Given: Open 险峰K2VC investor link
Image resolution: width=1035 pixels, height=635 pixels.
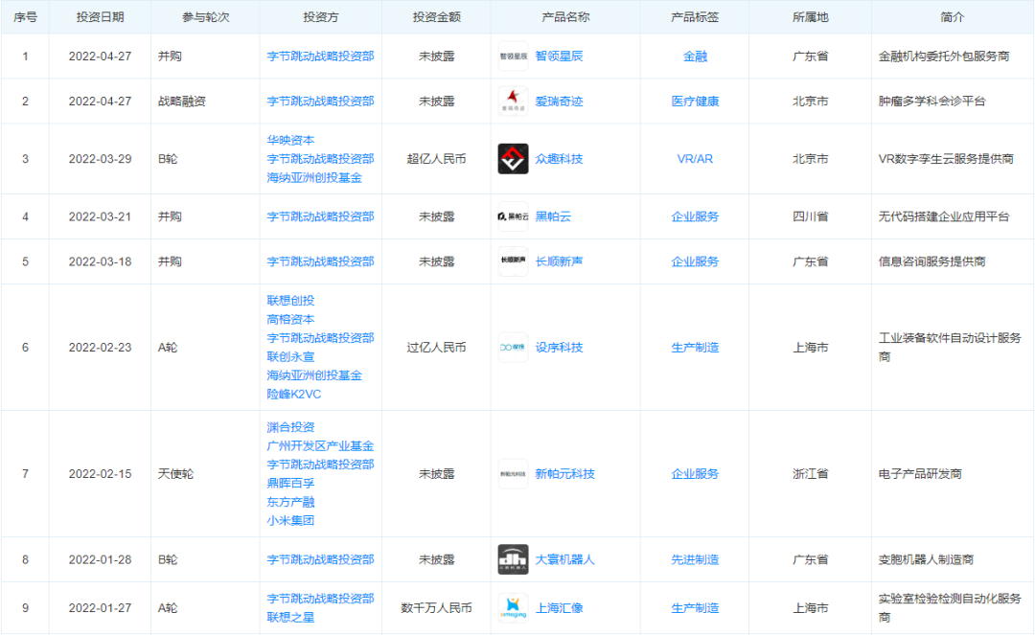Looking at the screenshot, I should point(294,395).
